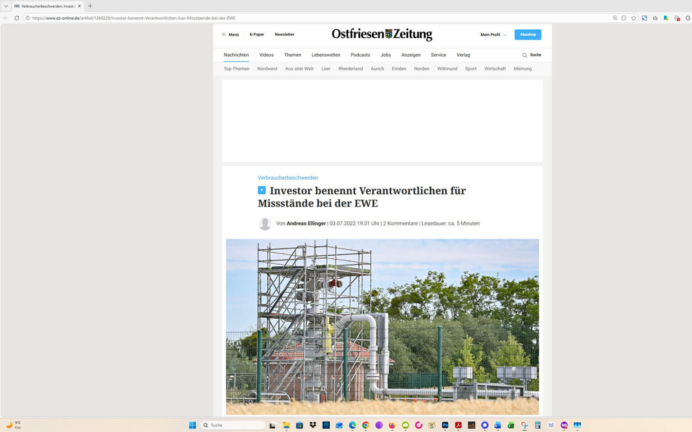Image resolution: width=692 pixels, height=432 pixels.
Task: Click the article search magnifier icon near Suche
Action: click(524, 55)
